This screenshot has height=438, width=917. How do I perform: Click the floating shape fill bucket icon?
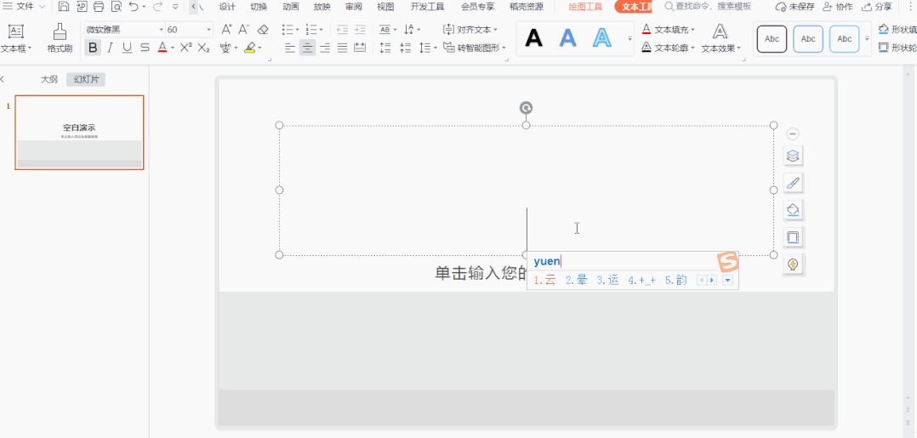(x=793, y=210)
